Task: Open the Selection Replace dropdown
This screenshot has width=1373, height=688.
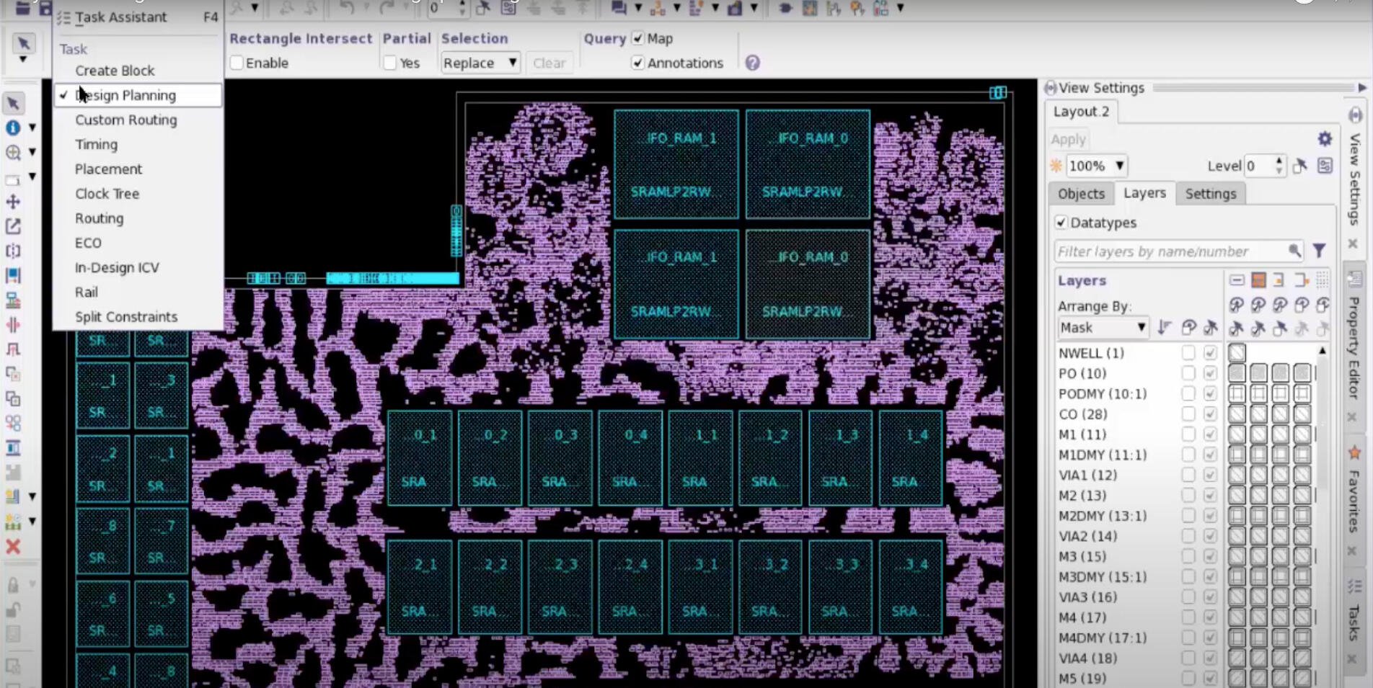Action: tap(480, 63)
